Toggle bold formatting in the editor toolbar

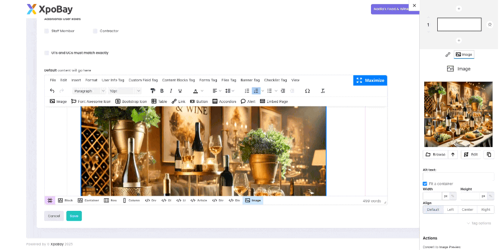pyautogui.click(x=162, y=91)
